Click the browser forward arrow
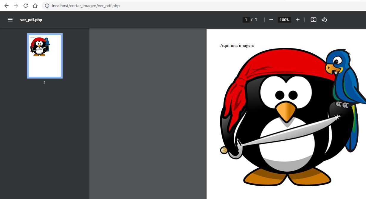Viewport: 366px width, 199px height. pyautogui.click(x=16, y=6)
